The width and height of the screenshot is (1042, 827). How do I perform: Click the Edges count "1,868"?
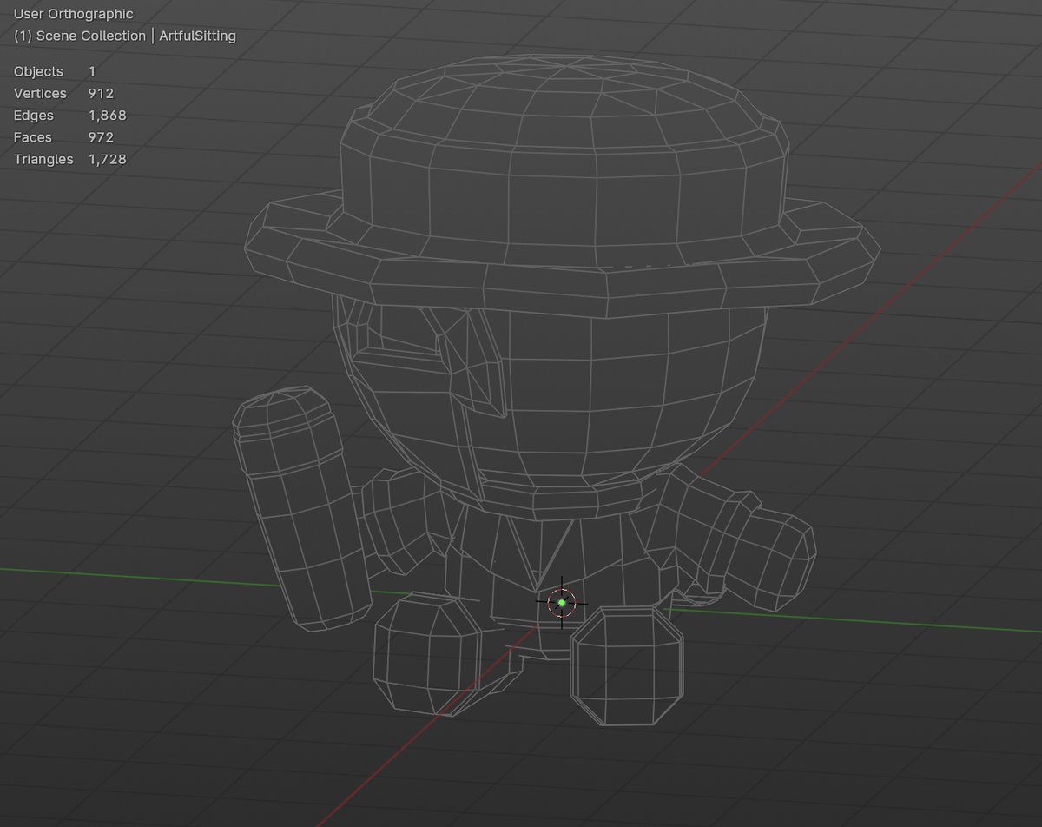point(107,116)
